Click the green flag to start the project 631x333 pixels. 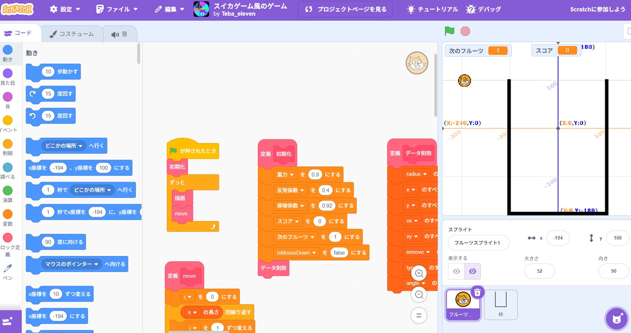click(x=449, y=31)
